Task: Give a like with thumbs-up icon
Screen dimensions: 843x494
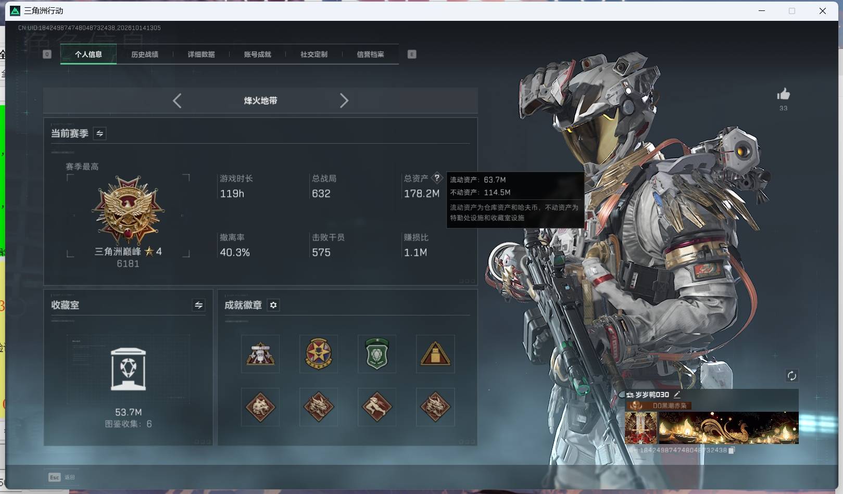Action: click(x=783, y=94)
